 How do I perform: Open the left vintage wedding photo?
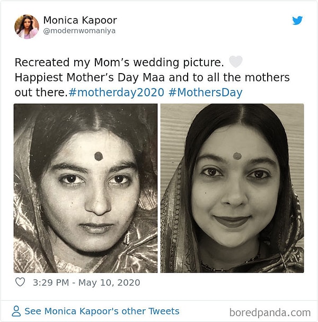(x=85, y=188)
